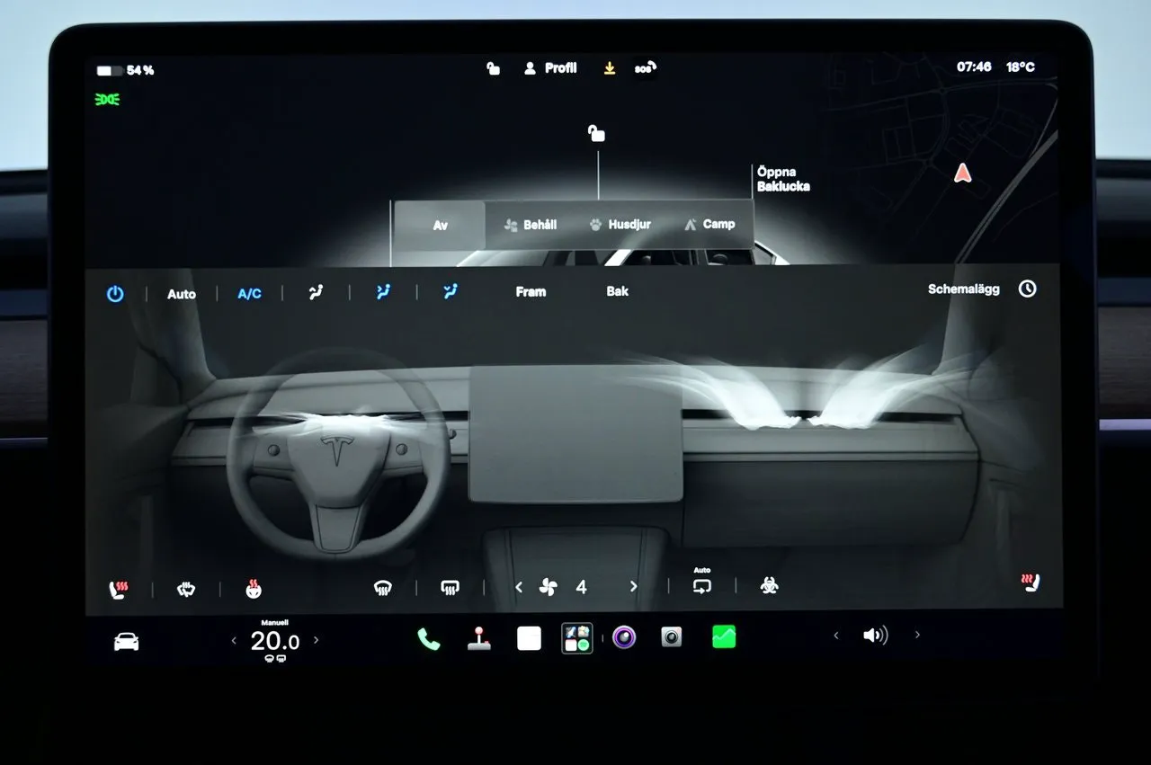Switch to the Bak climate view
1151x765 pixels.
point(618,291)
